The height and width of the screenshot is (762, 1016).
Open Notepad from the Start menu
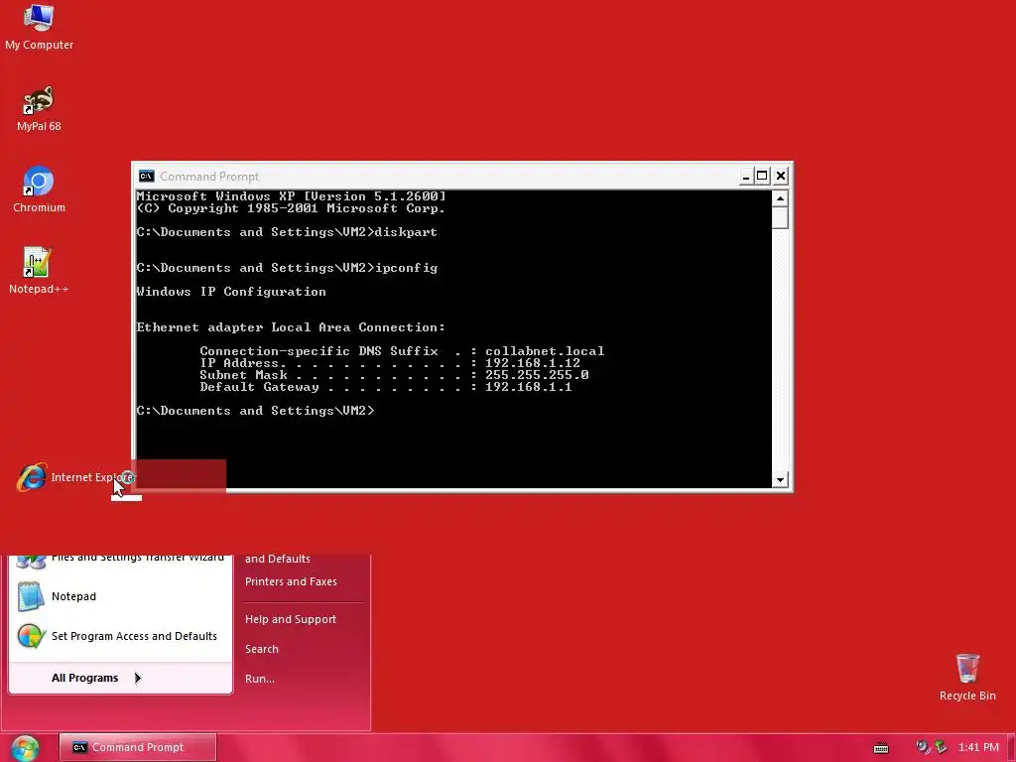(x=120, y=596)
